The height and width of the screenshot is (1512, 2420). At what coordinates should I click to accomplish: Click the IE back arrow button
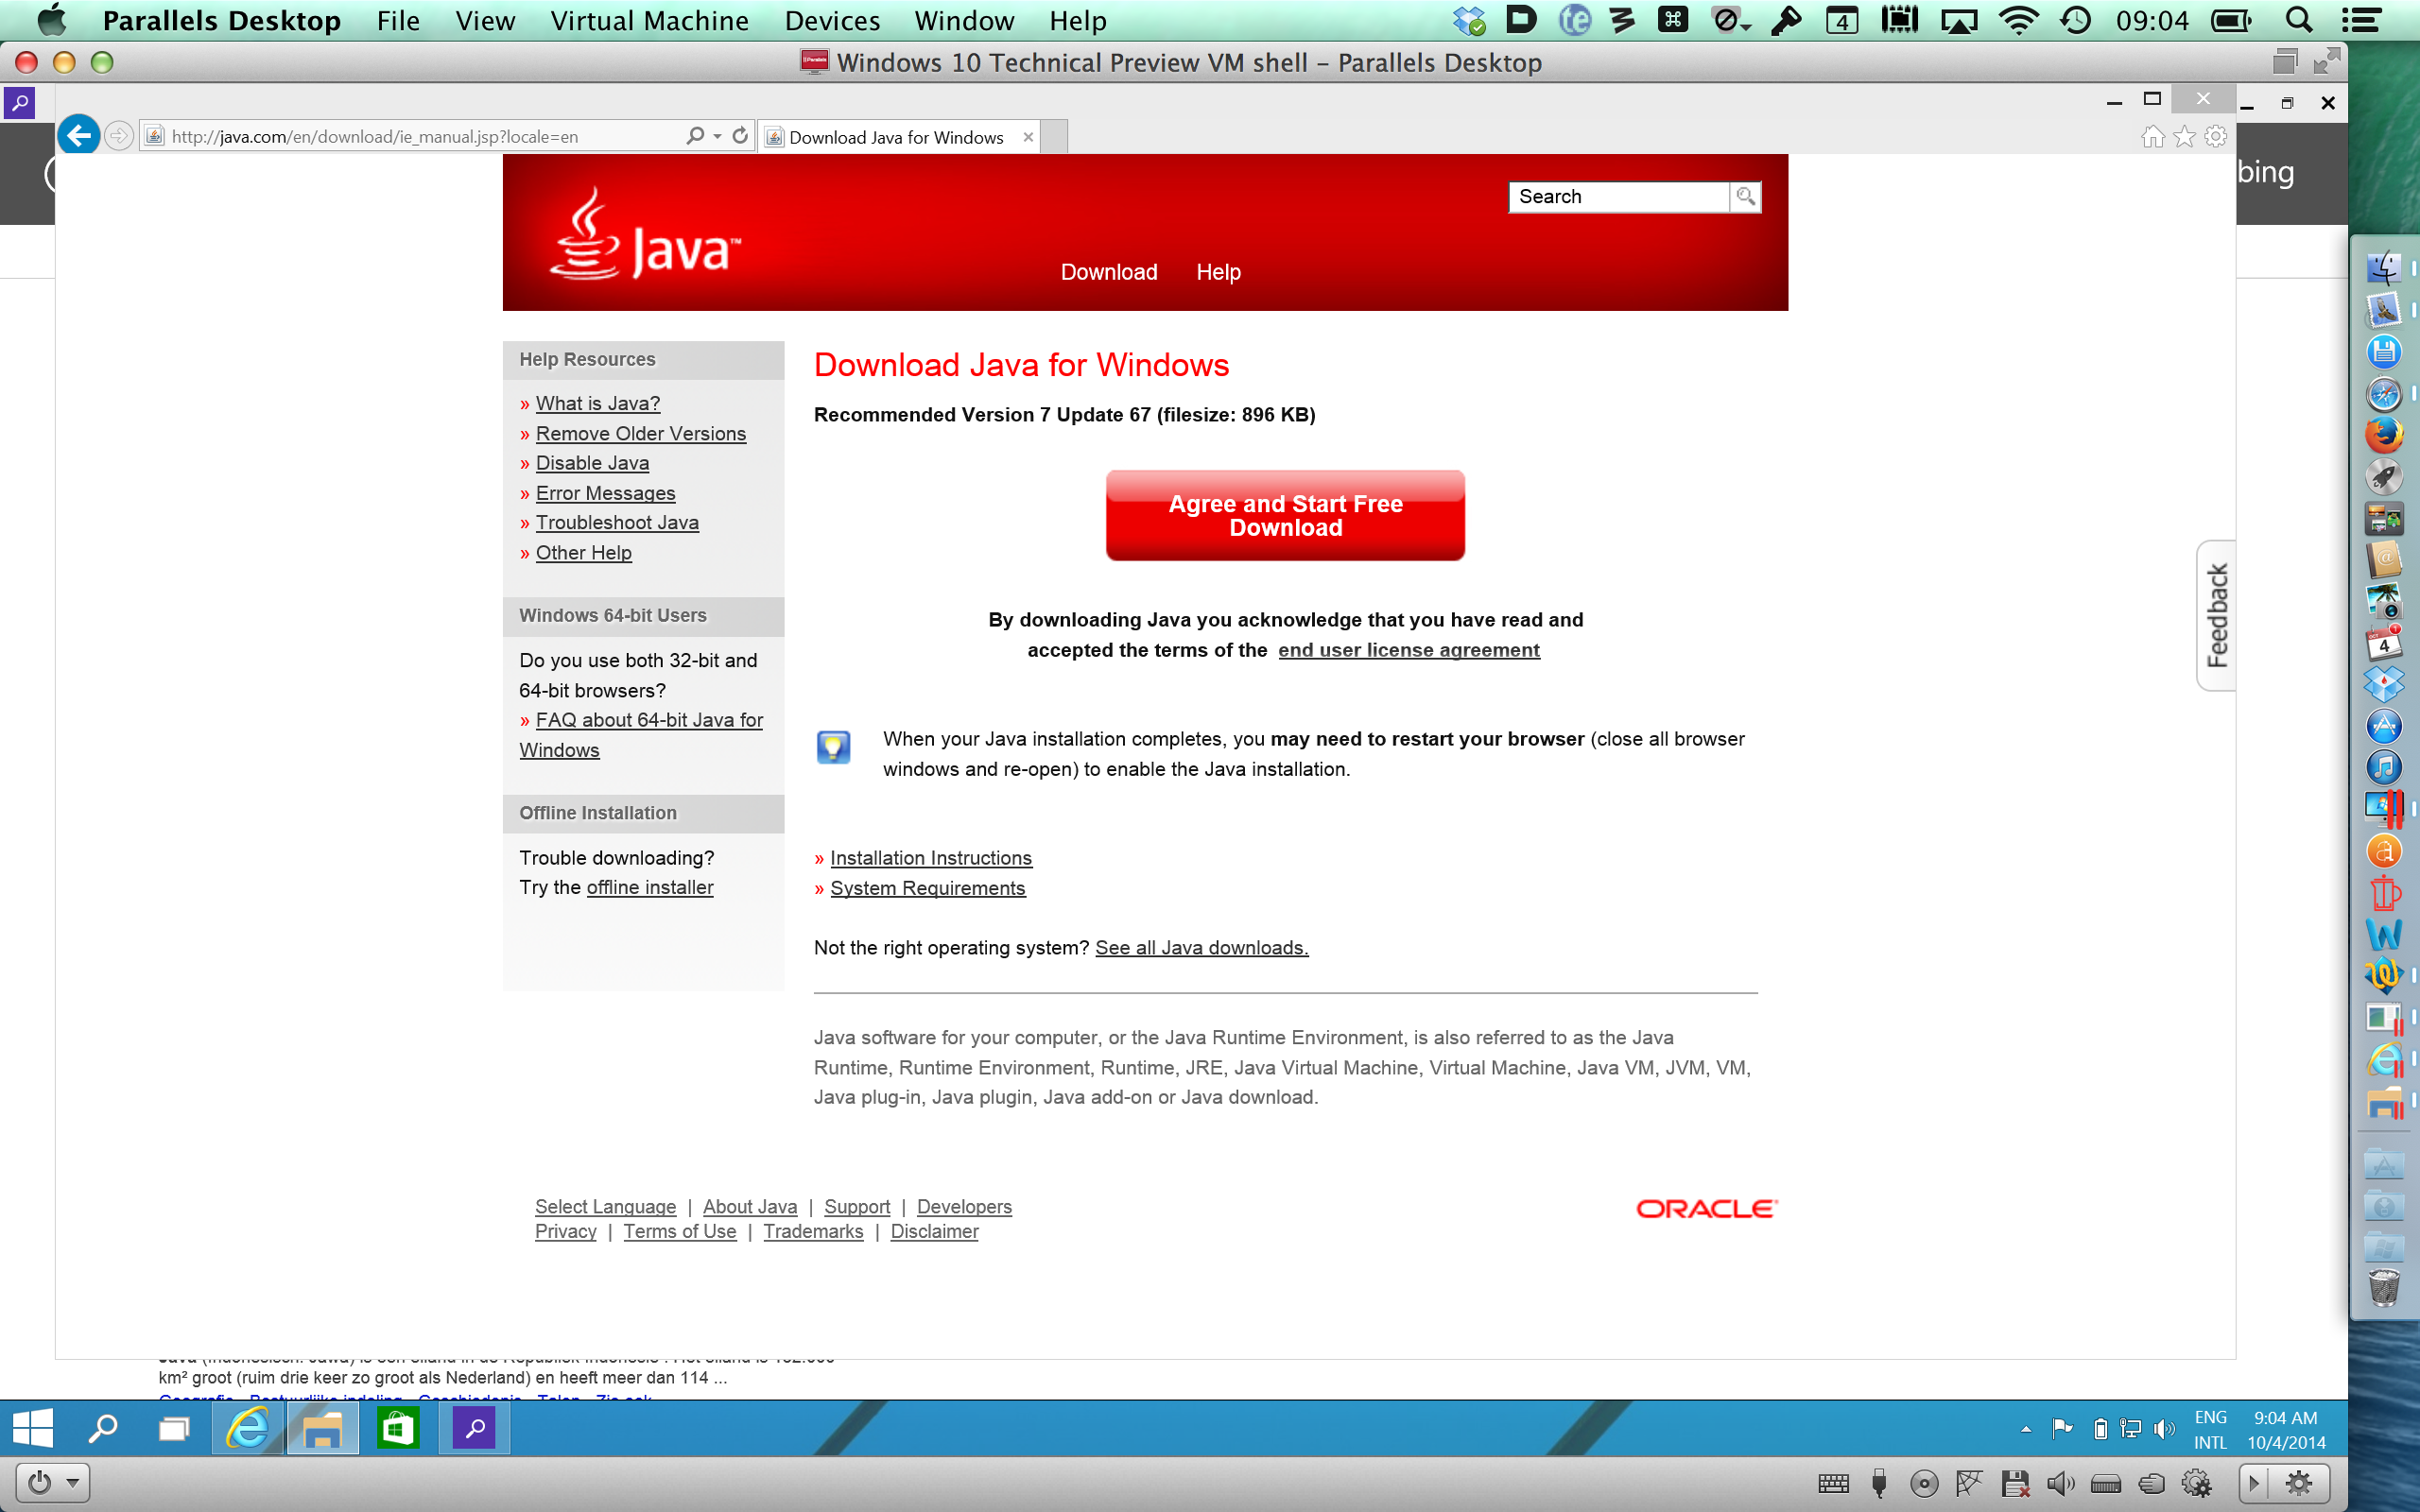click(79, 135)
